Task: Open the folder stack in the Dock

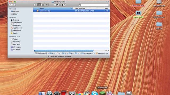Action: point(121,93)
